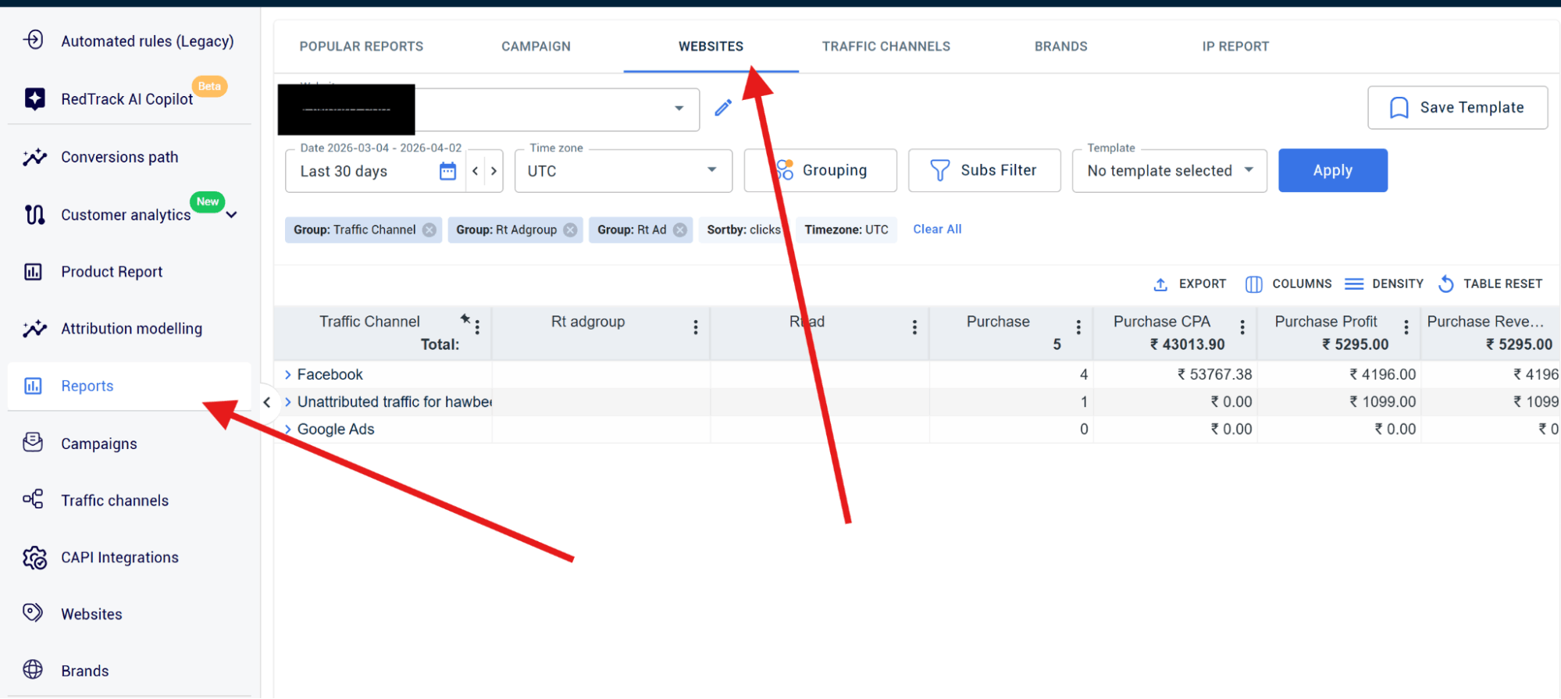
Task: Go to next date range
Action: 494,171
